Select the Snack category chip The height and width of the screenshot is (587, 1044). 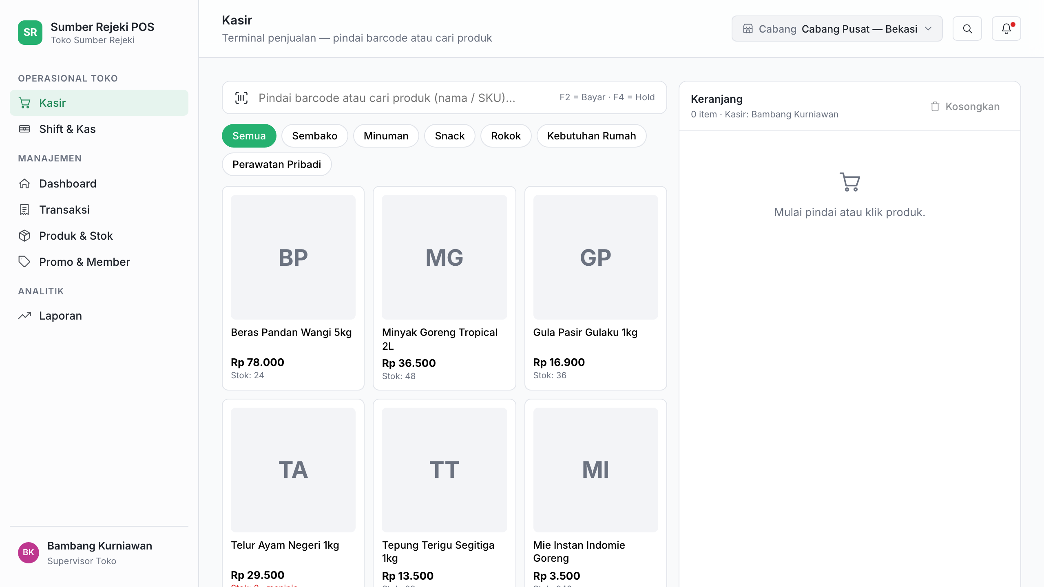pos(450,136)
